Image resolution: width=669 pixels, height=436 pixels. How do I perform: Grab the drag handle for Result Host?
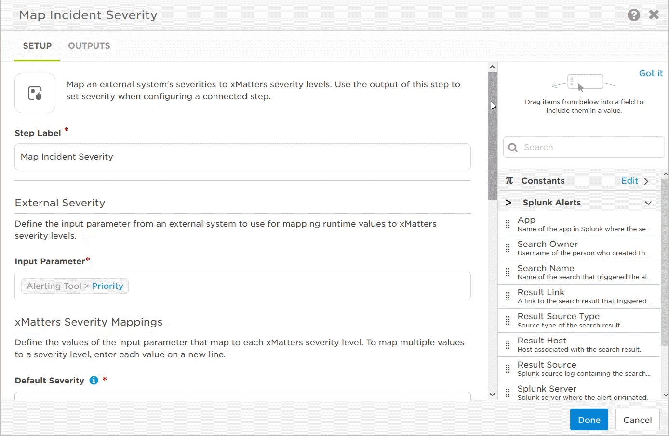[x=508, y=344]
